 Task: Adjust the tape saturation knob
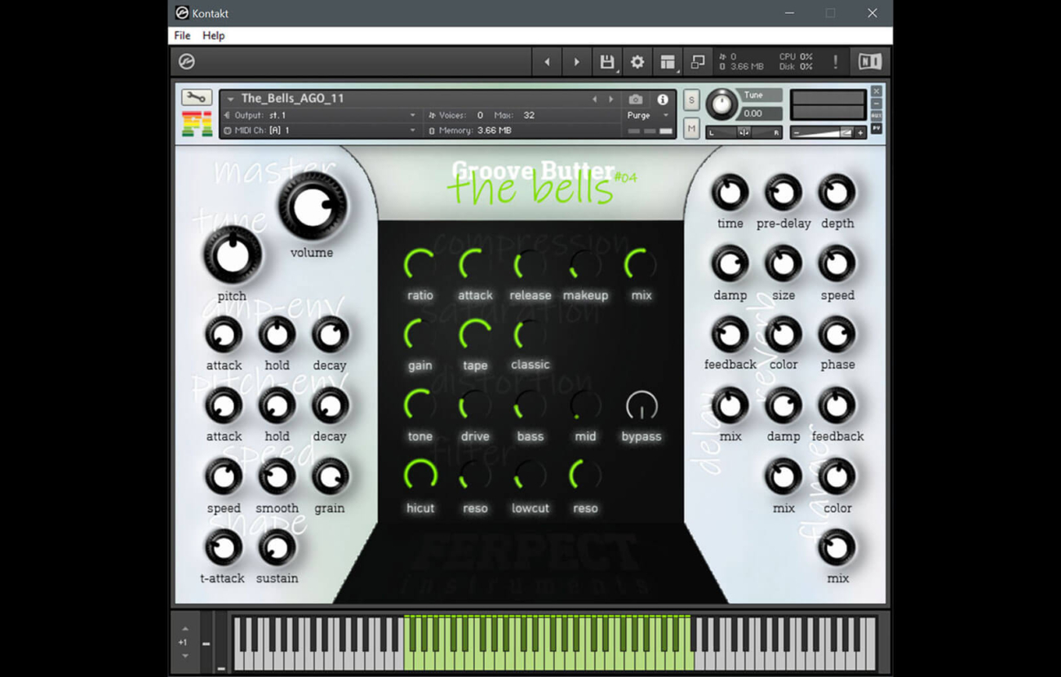475,334
